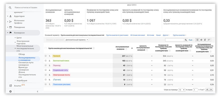This screenshot has height=98, width=221.
Task: Toggle the select-all checkbox in table header
Action: point(45,48)
